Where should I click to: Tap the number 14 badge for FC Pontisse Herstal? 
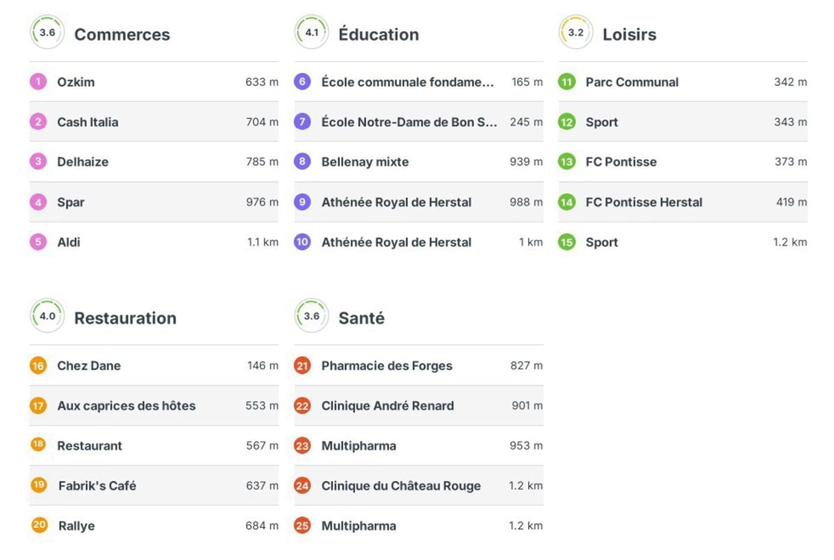[567, 202]
